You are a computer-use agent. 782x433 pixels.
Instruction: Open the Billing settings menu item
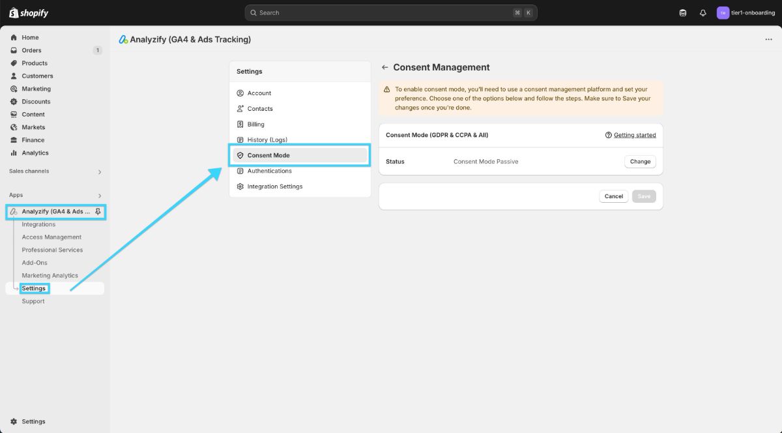coord(300,125)
